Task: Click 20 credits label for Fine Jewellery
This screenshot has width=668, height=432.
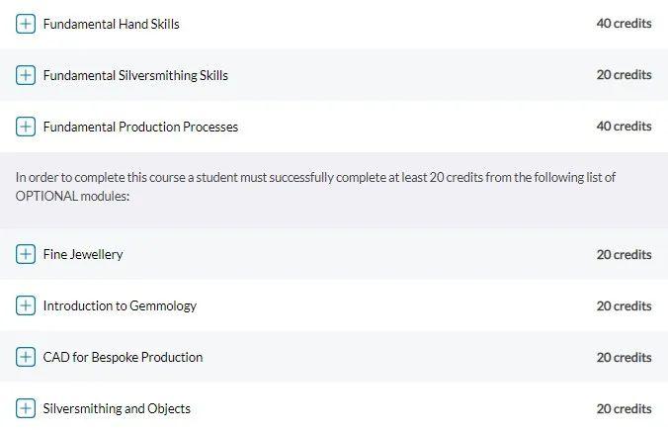Action: click(x=624, y=254)
